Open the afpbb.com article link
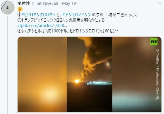The height and width of the screenshot is (114, 164). coord(42,26)
